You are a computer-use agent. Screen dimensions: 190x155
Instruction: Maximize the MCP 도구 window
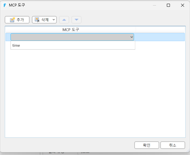pyautogui.click(x=168, y=5)
